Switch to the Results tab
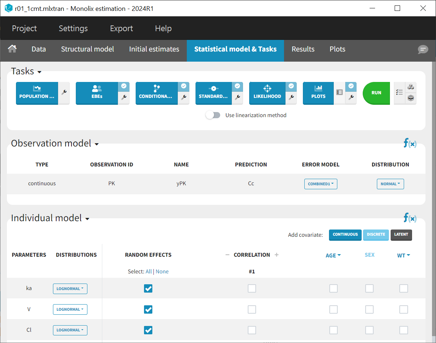This screenshot has width=436, height=343. tap(303, 49)
